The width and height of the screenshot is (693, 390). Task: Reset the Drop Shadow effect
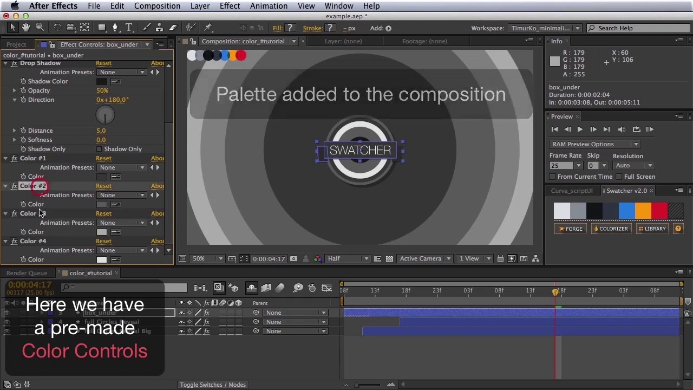[103, 63]
